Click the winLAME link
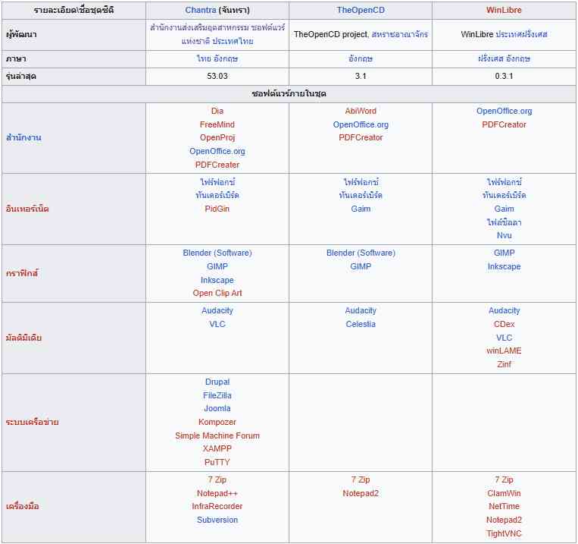This screenshot has height=544, width=578. click(x=504, y=351)
